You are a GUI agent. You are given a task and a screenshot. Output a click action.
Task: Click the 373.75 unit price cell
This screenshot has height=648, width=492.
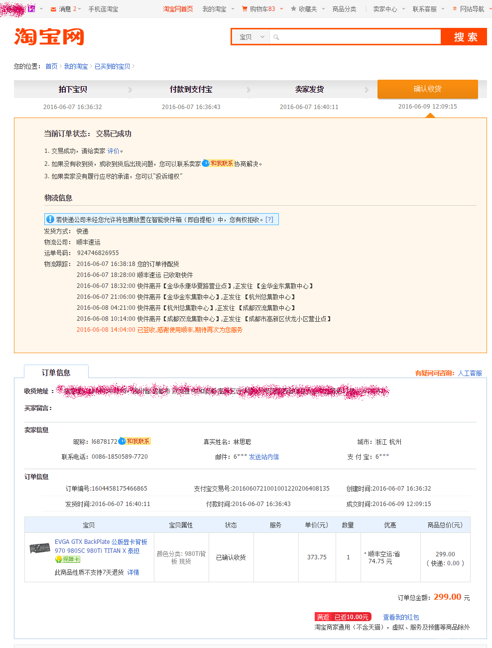tap(317, 557)
